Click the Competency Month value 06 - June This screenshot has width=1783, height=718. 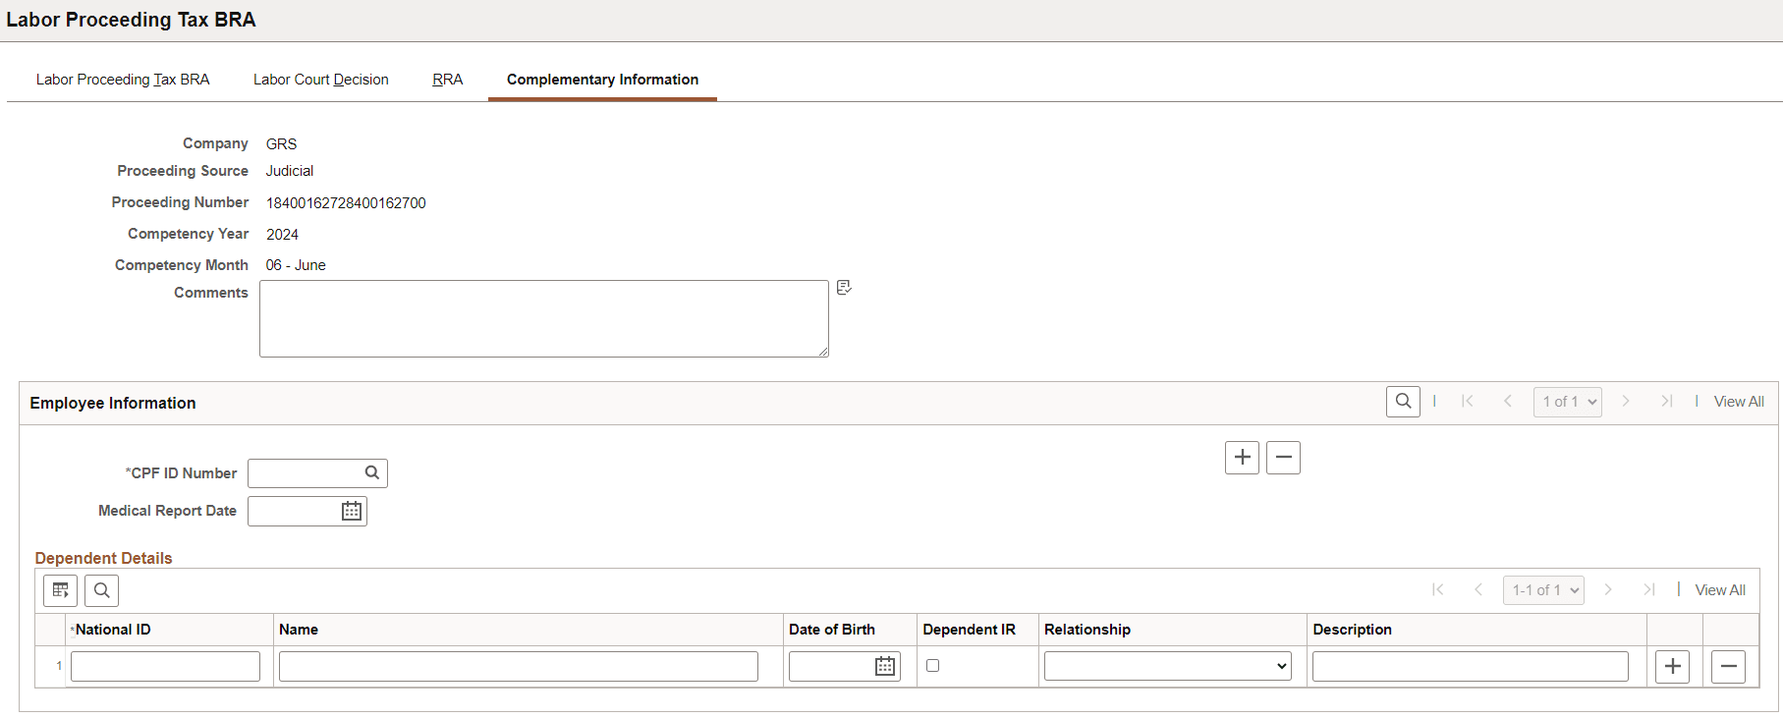(296, 265)
